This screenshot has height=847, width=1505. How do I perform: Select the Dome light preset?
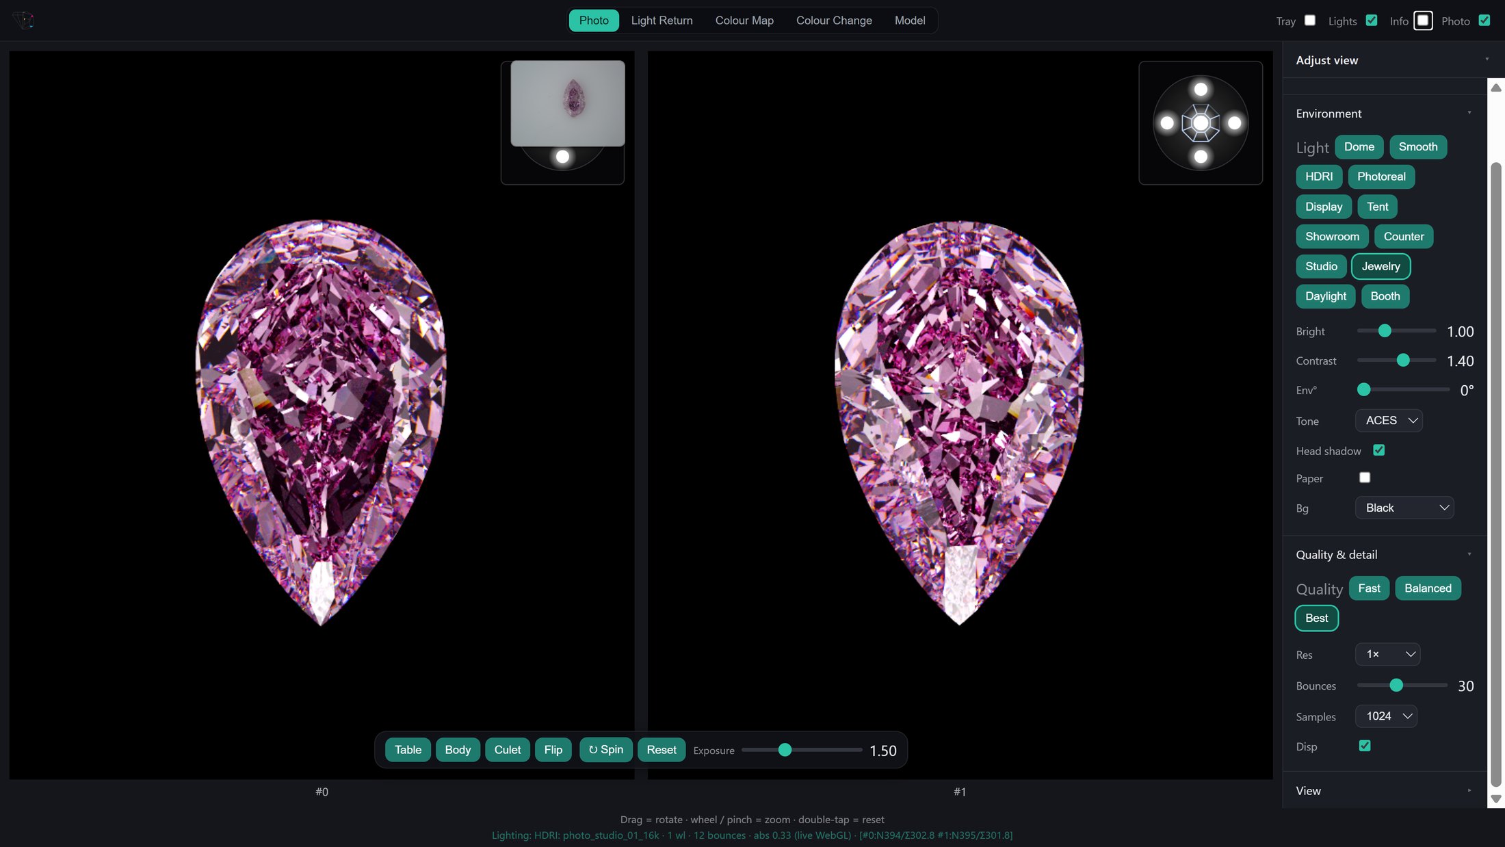pyautogui.click(x=1359, y=147)
